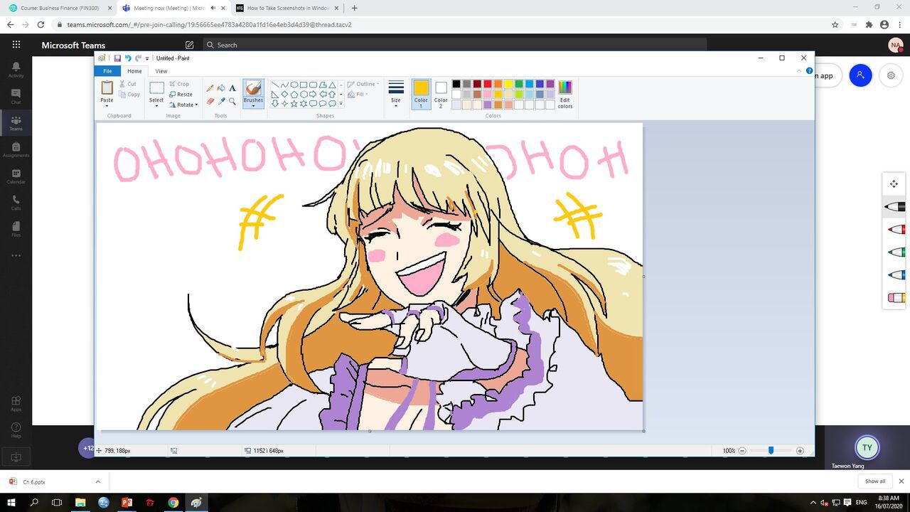Open Assignments in Teams sidebar
This screenshot has height=512, width=910.
click(16, 149)
